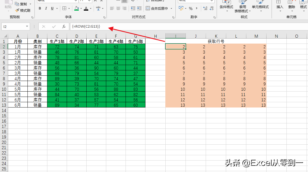Image resolution: width=308 pixels, height=172 pixels.
Task: Apply comma thousands separator style
Action: [x=197, y=8]
